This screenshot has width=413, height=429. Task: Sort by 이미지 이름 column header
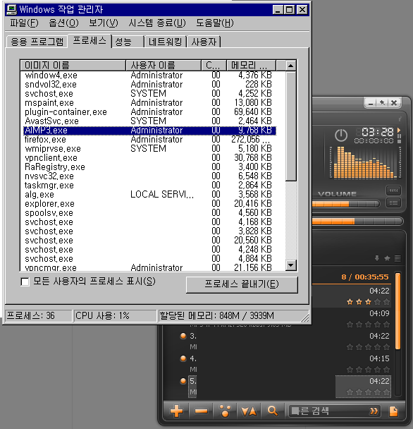coord(73,66)
